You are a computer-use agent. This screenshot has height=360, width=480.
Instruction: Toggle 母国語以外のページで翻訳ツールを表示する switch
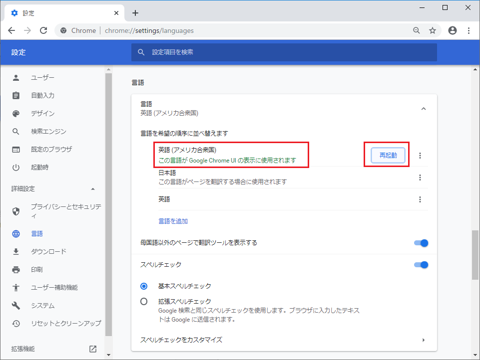[421, 243]
